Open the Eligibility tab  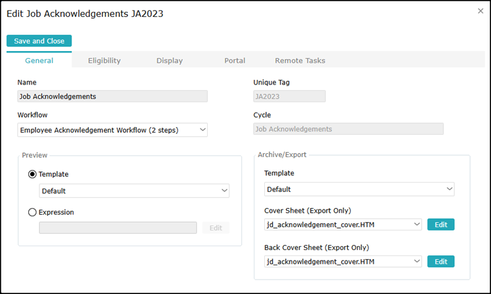point(104,61)
